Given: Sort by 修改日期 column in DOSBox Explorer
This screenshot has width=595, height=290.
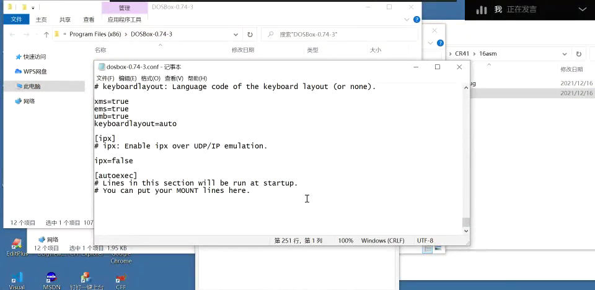Looking at the screenshot, I should 243,50.
